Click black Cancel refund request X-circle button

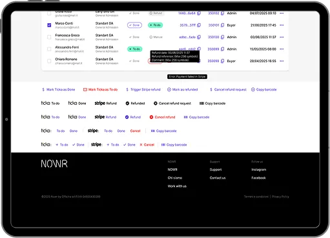tap(172, 103)
